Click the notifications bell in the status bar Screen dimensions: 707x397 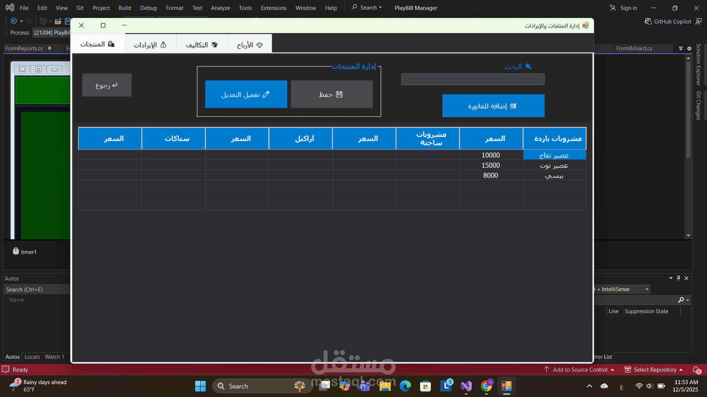696,369
